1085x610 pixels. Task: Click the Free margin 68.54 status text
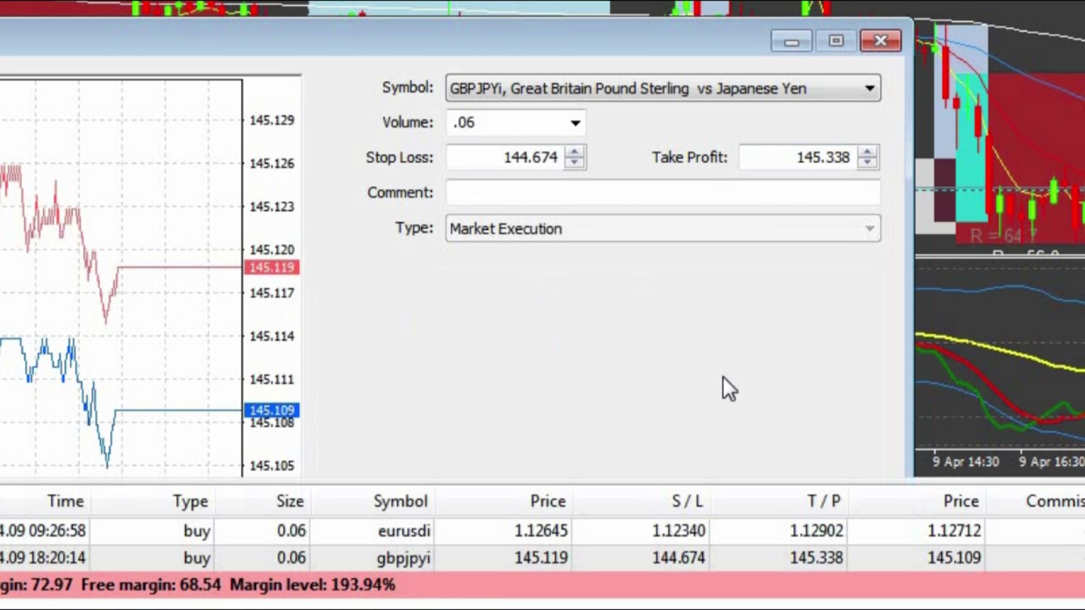pyautogui.click(x=149, y=585)
